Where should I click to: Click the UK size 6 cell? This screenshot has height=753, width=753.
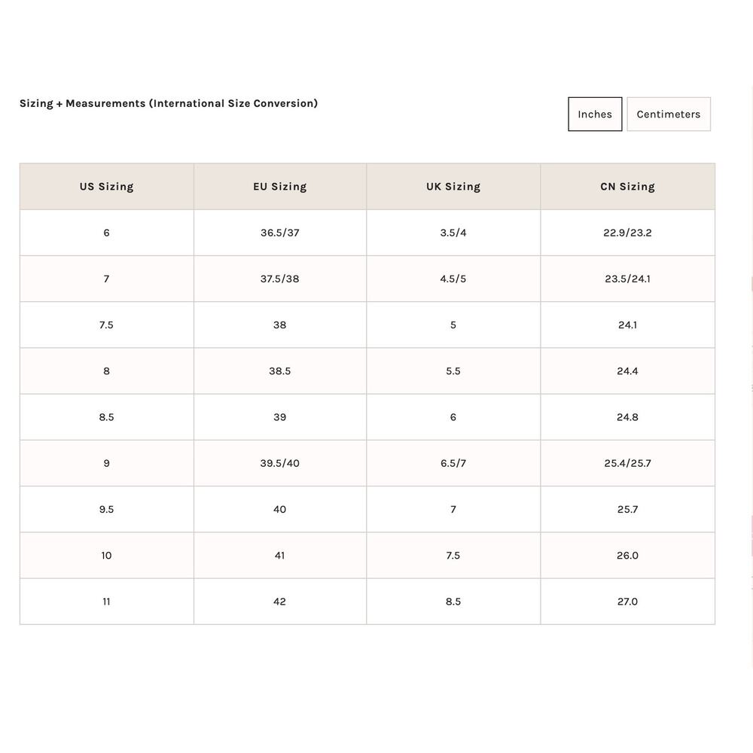pos(453,417)
